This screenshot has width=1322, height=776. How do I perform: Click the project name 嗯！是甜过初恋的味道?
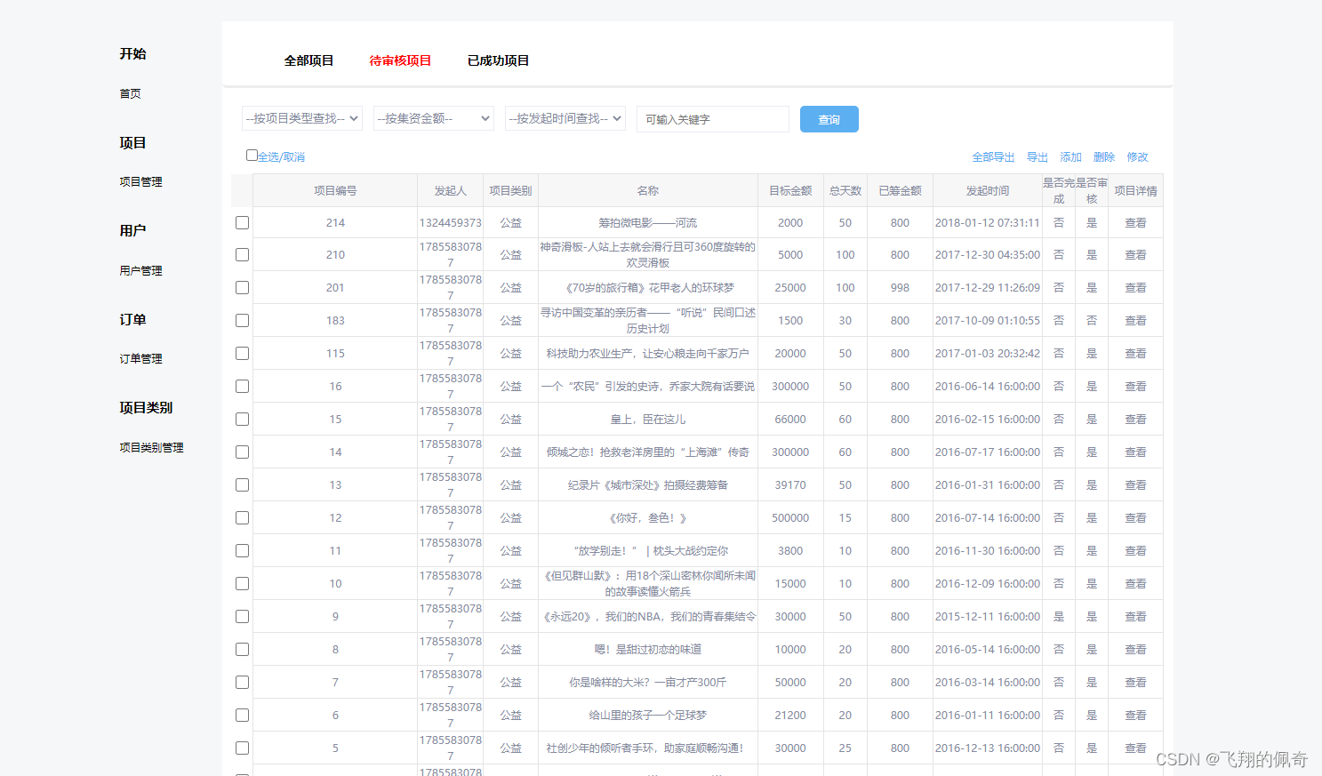pyautogui.click(x=647, y=649)
